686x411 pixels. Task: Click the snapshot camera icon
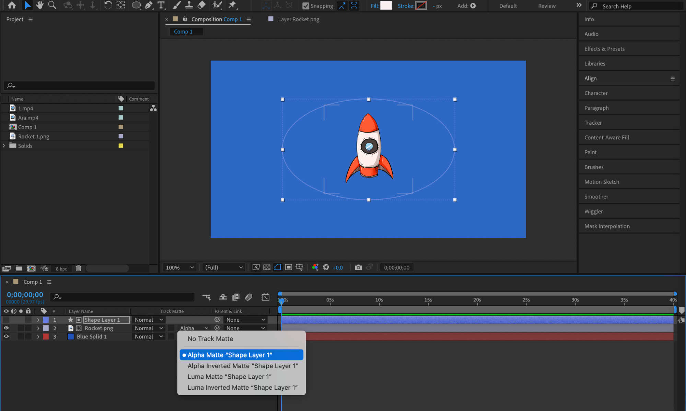click(x=358, y=267)
